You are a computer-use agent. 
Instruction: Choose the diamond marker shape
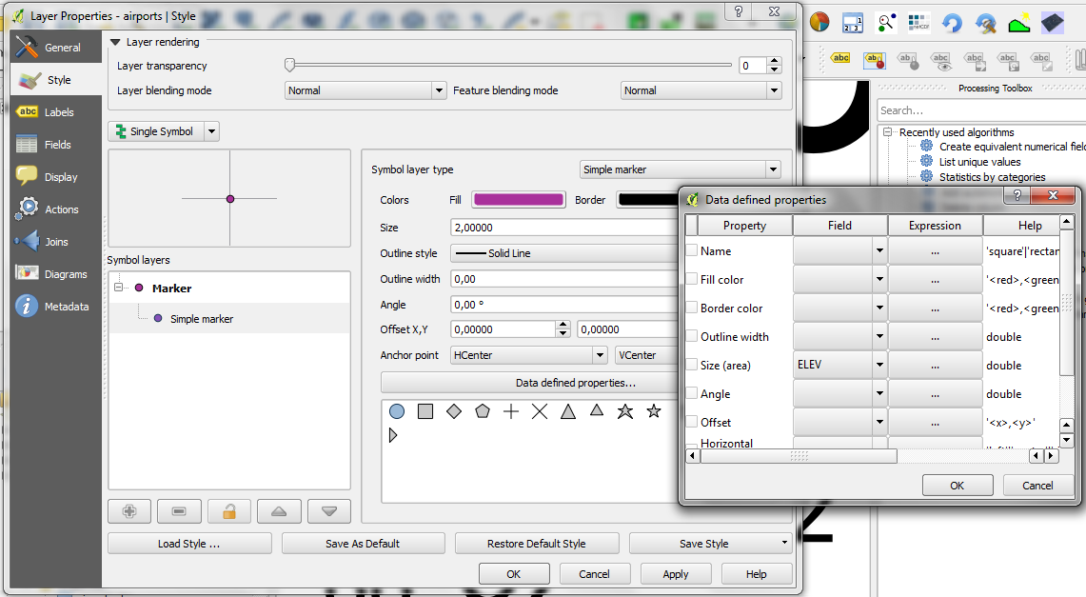[x=454, y=411]
